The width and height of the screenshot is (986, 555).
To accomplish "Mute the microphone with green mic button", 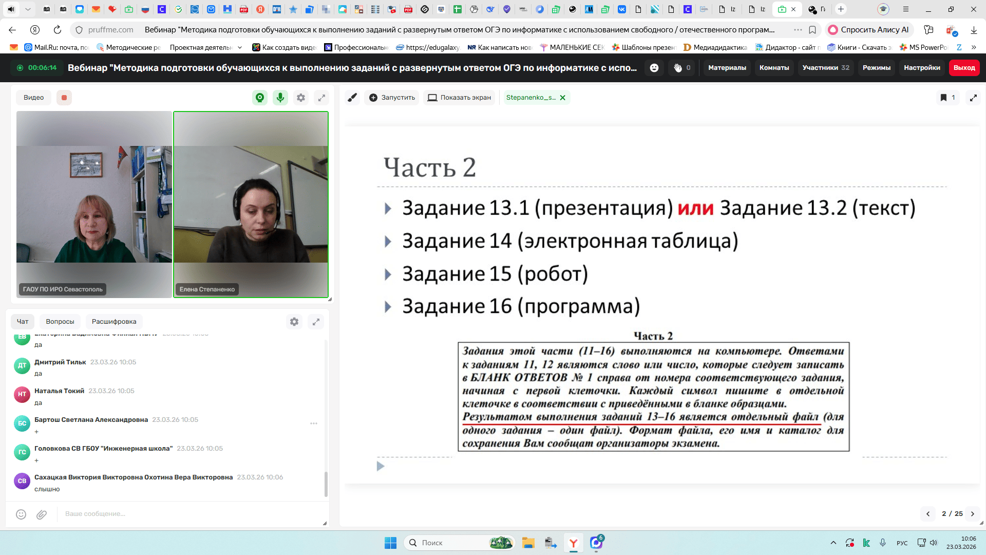I will pos(280,98).
